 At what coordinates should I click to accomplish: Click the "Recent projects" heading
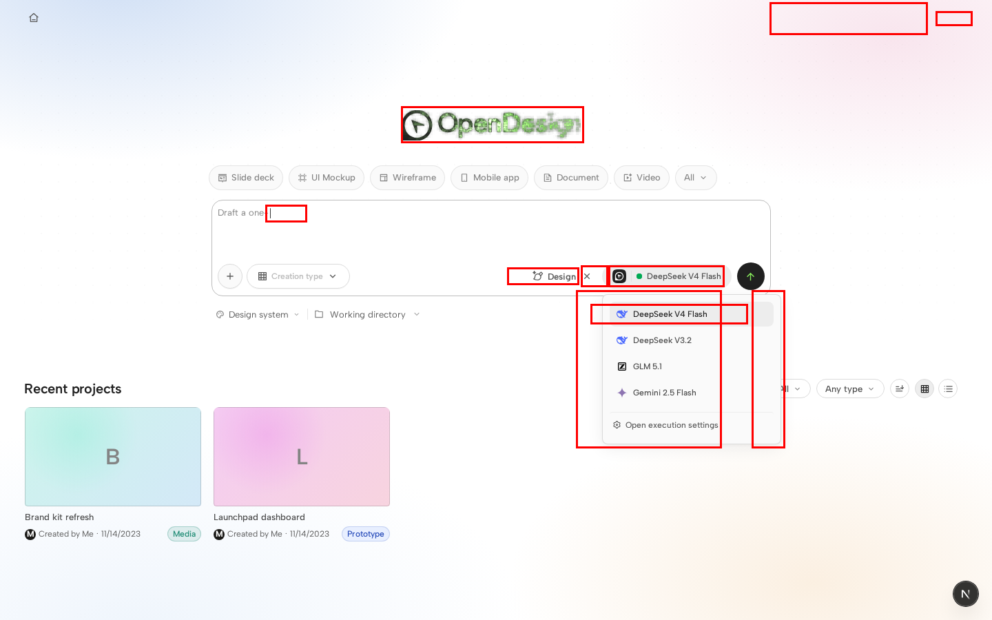coord(73,389)
